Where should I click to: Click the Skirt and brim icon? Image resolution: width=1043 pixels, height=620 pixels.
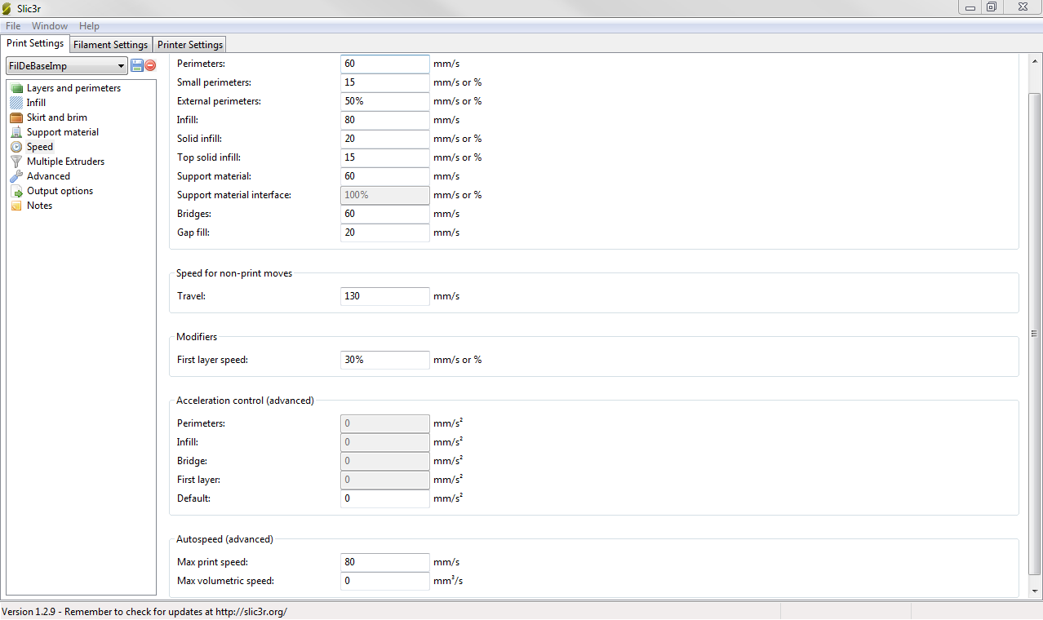(16, 117)
